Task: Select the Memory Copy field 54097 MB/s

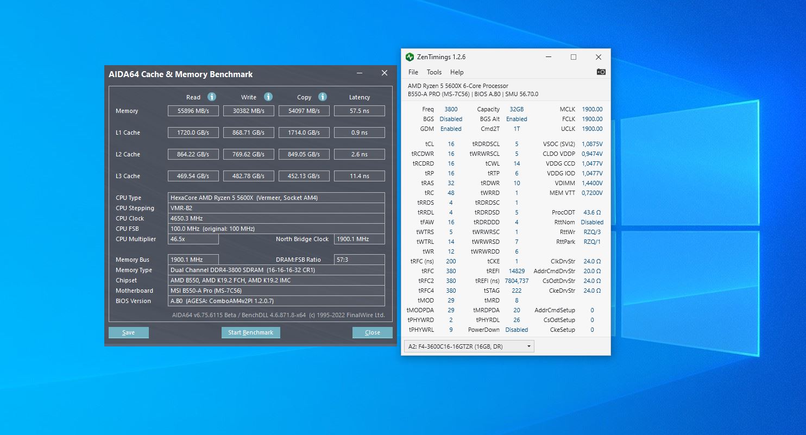Action: point(304,111)
